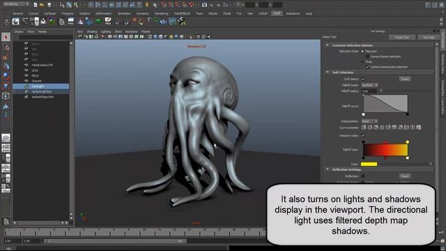This screenshot has height=251, width=446.
Task: Open a scene with the folder icon
Action: pos(42,5)
